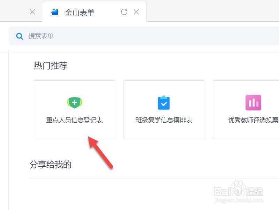The width and height of the screenshot is (279, 210).
Task: Click the green plus symbol inside the shield icon
Action: 74,102
